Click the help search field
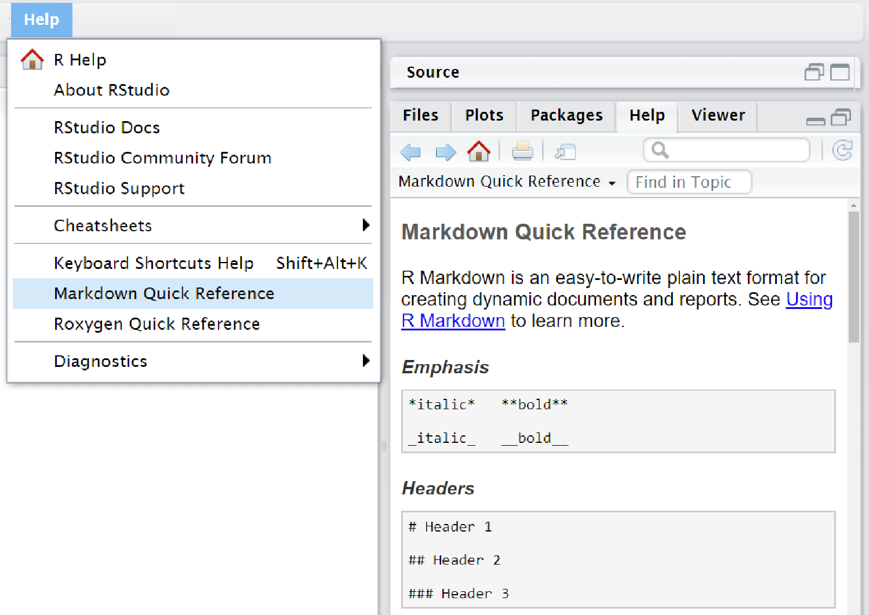 pyautogui.click(x=726, y=150)
